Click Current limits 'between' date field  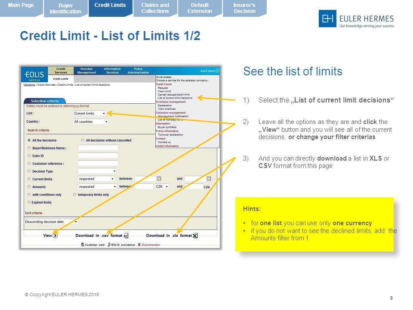point(145,179)
